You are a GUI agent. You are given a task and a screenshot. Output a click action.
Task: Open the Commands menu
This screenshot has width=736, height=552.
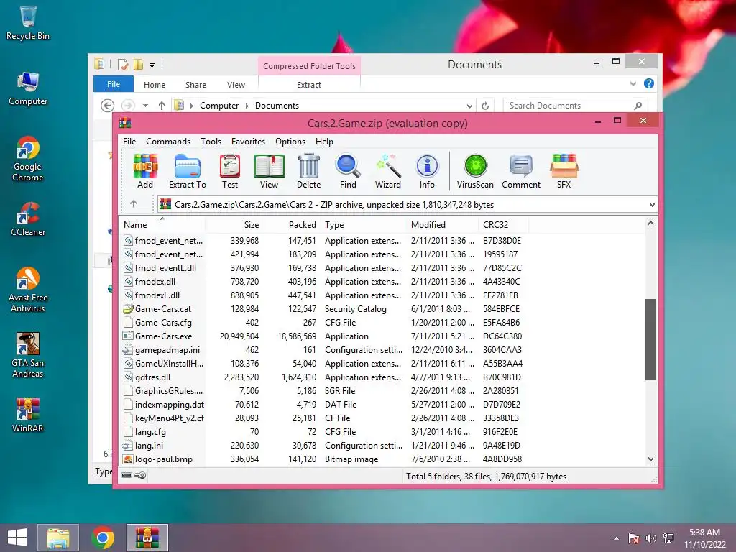click(168, 142)
